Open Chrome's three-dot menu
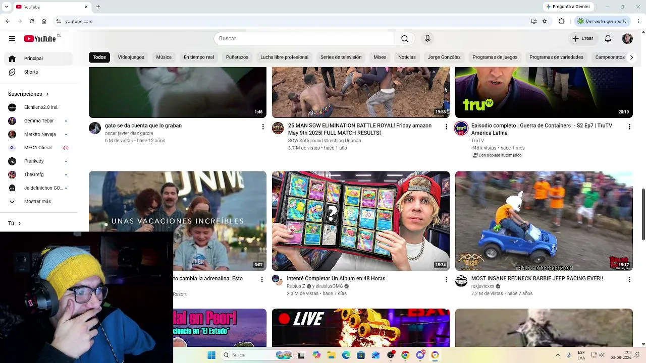 click(638, 21)
